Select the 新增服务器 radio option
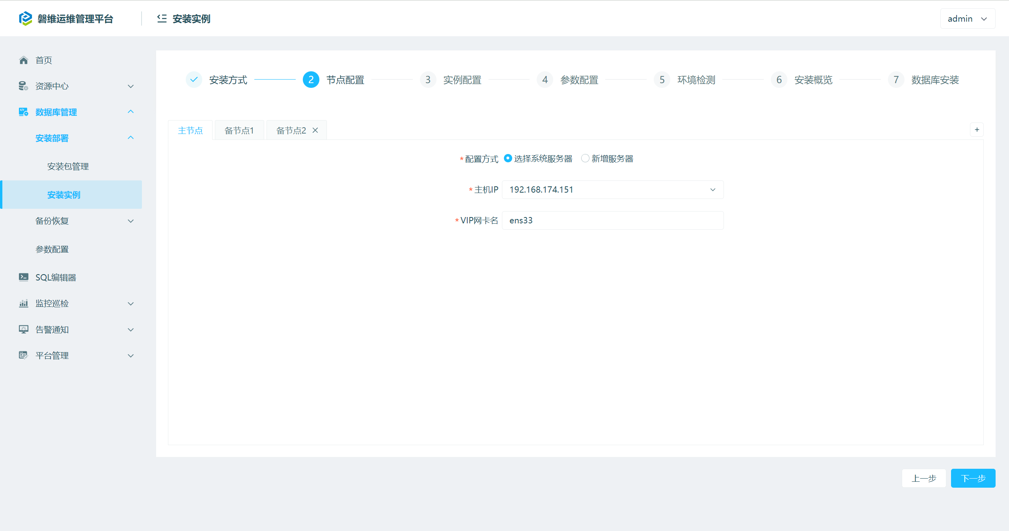 point(585,158)
